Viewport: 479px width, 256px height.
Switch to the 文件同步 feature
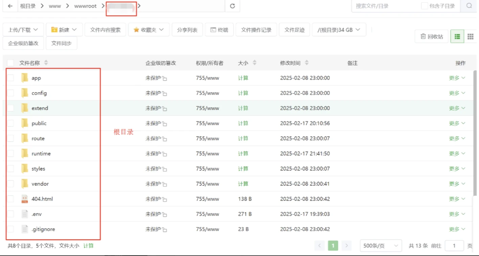62,43
